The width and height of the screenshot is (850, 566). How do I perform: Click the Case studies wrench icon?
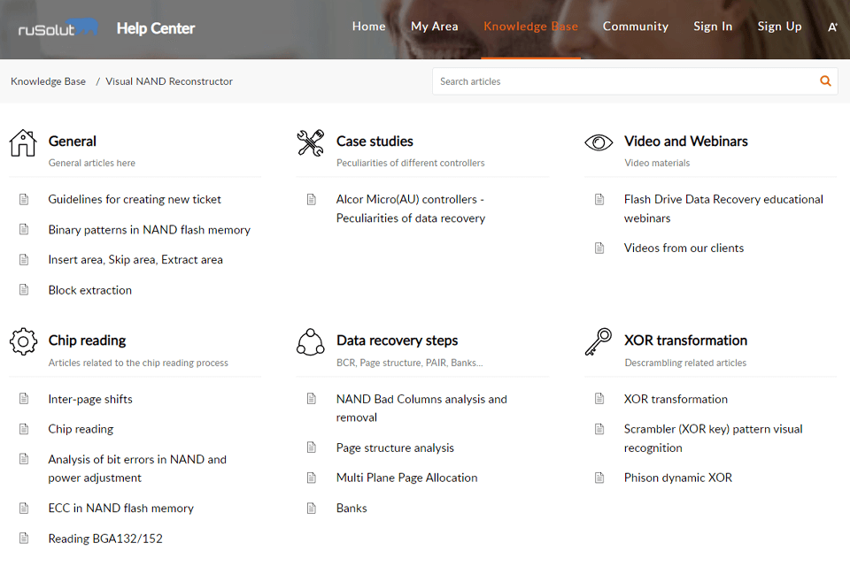[x=311, y=143]
